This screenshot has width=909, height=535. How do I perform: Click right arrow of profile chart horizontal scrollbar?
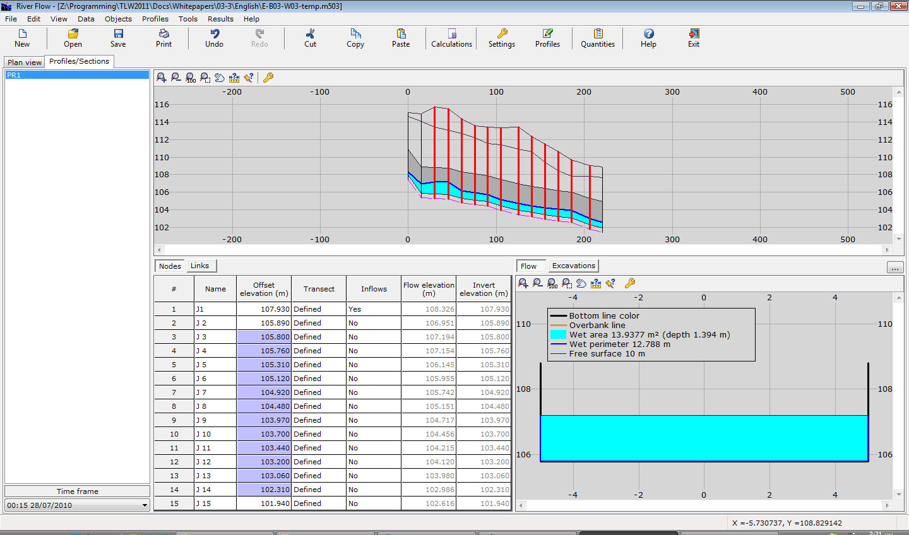point(887,250)
